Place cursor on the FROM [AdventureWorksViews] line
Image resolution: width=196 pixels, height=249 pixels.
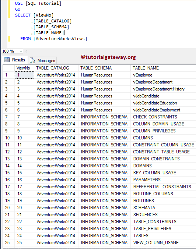pyautogui.click(x=54, y=39)
